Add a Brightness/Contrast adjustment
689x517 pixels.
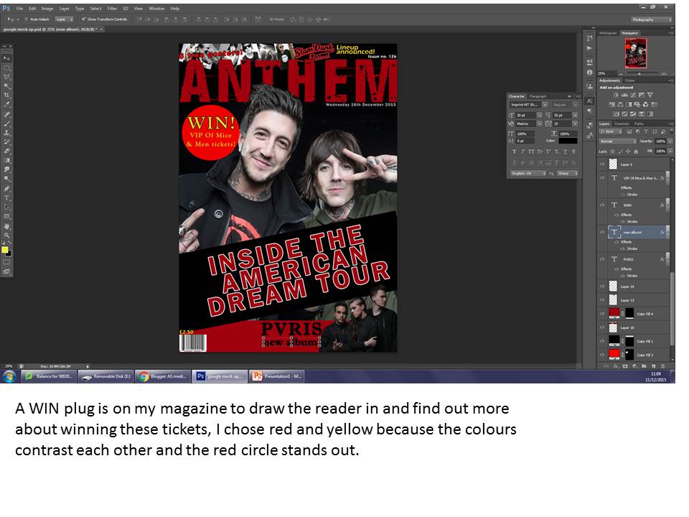click(x=616, y=95)
